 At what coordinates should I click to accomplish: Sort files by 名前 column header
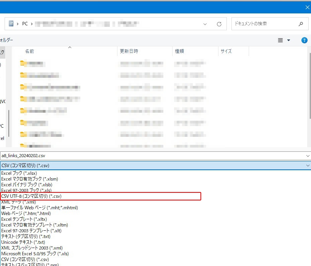pos(29,51)
